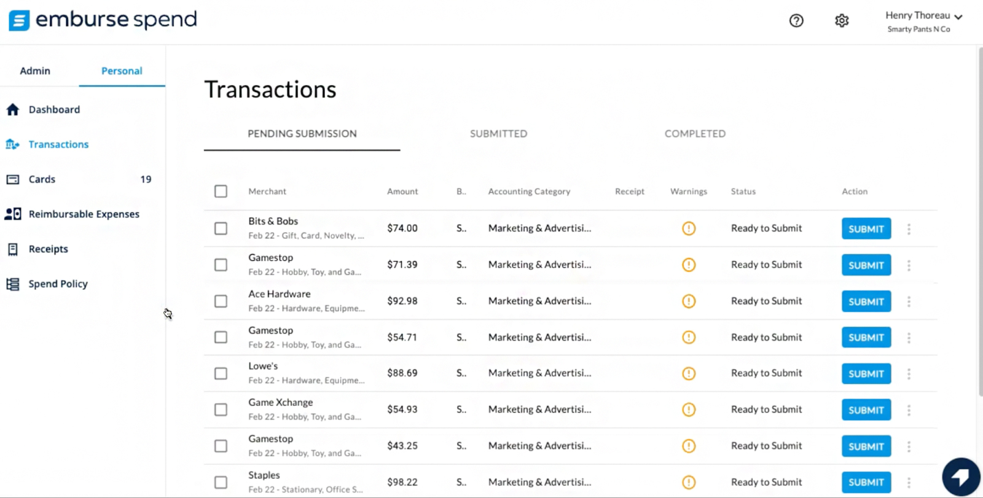Check the Game Xchange transaction checkbox
The image size is (983, 498).
[x=221, y=410]
